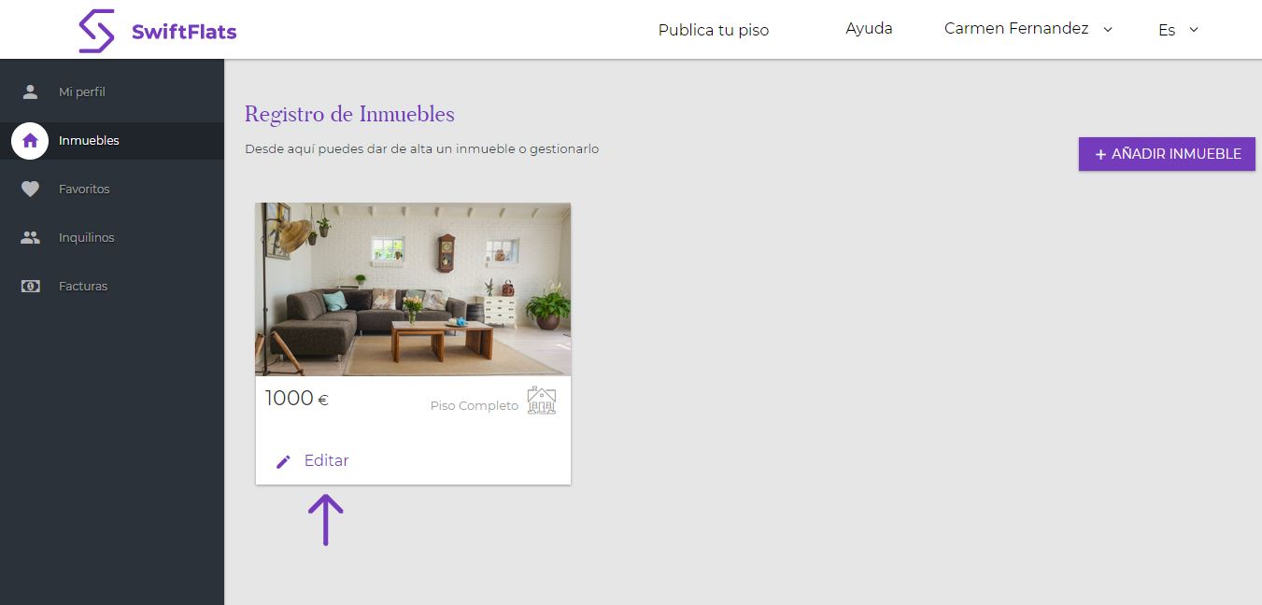Click the Añadir Inmueble button

point(1167,154)
